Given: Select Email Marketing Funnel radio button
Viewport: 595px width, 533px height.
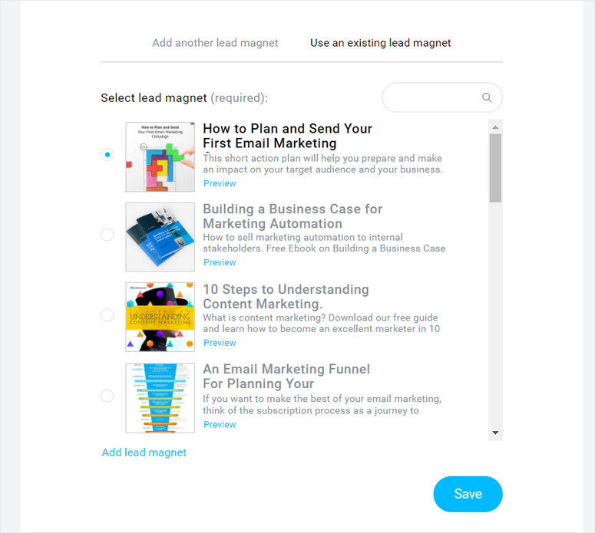Looking at the screenshot, I should pos(107,396).
